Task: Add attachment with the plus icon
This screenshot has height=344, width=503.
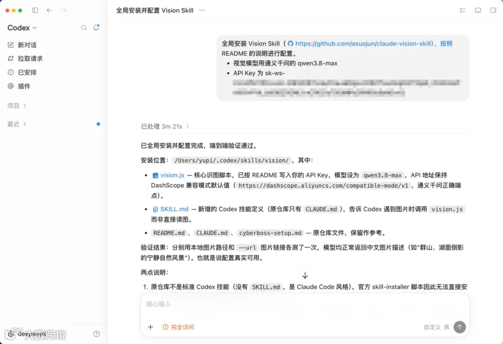Action: 150,327
